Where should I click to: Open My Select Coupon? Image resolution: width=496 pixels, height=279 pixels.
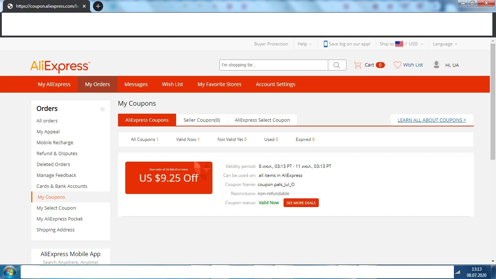[56, 208]
